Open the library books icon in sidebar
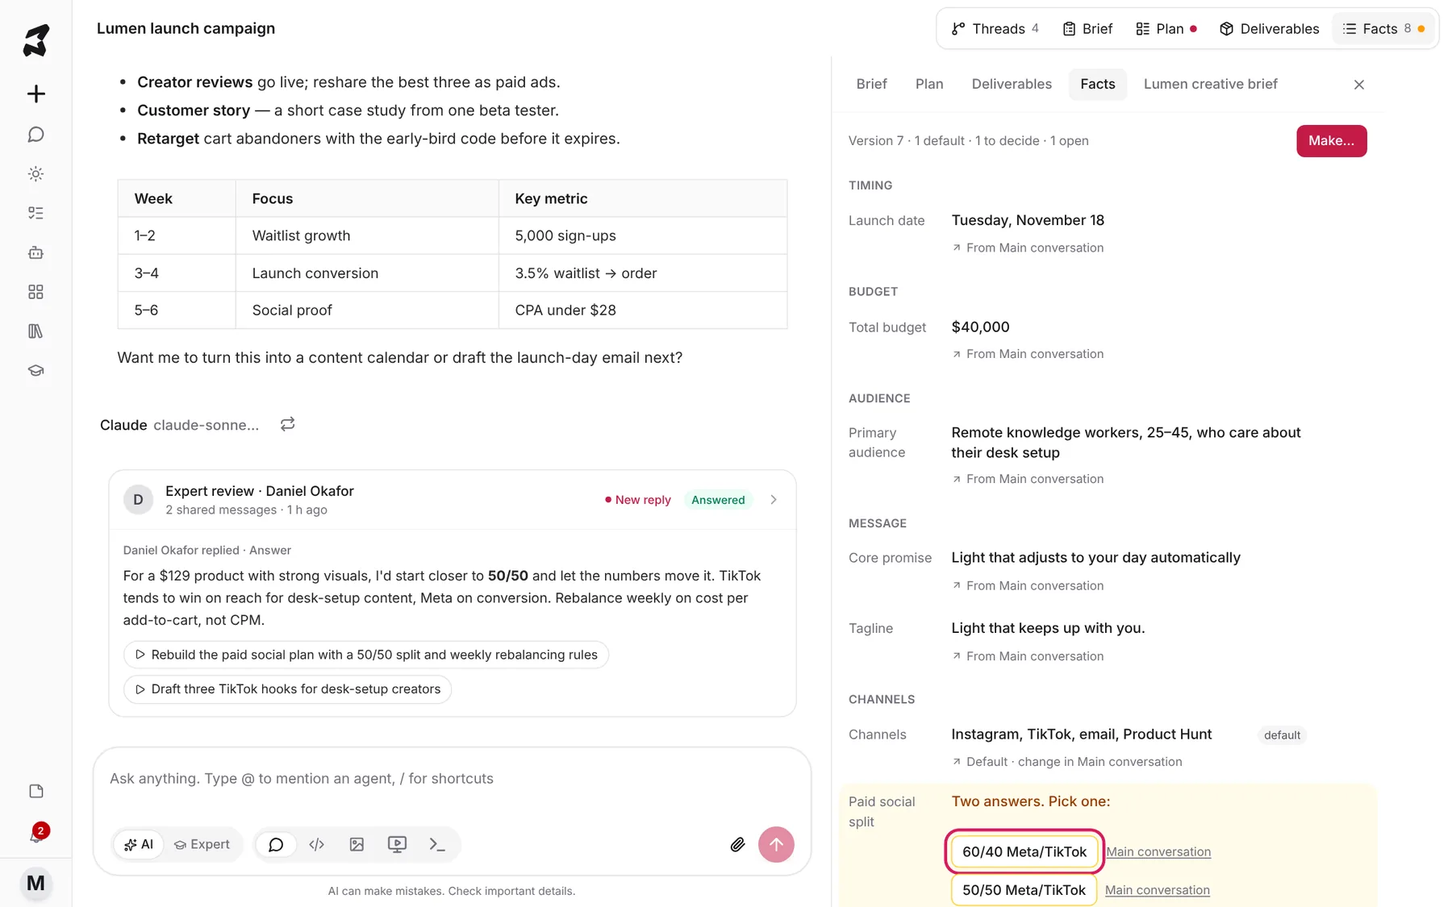The image size is (1452, 907). [x=35, y=331]
